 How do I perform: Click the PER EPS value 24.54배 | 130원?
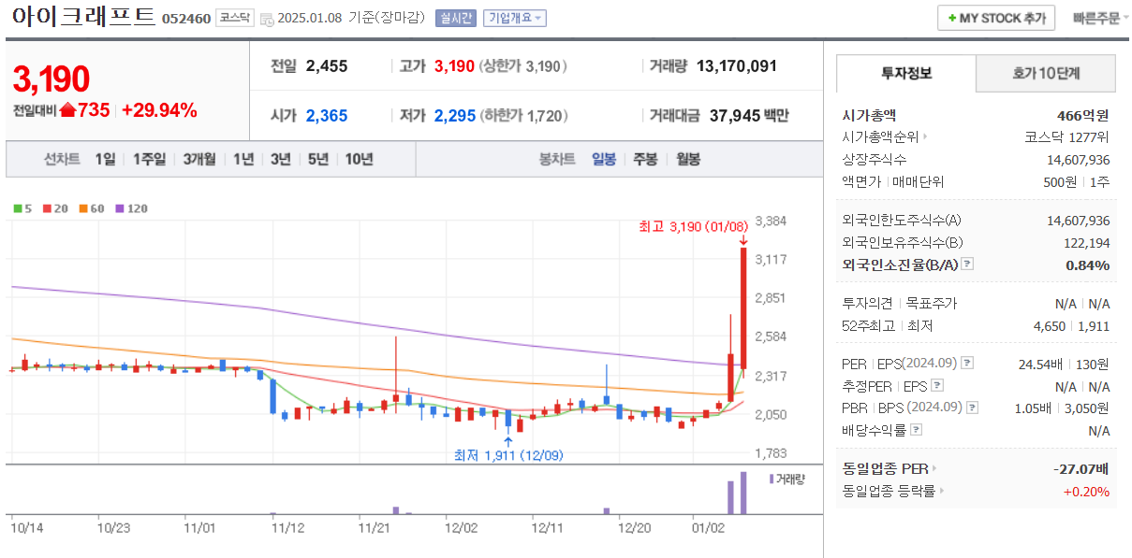[x=1064, y=364]
